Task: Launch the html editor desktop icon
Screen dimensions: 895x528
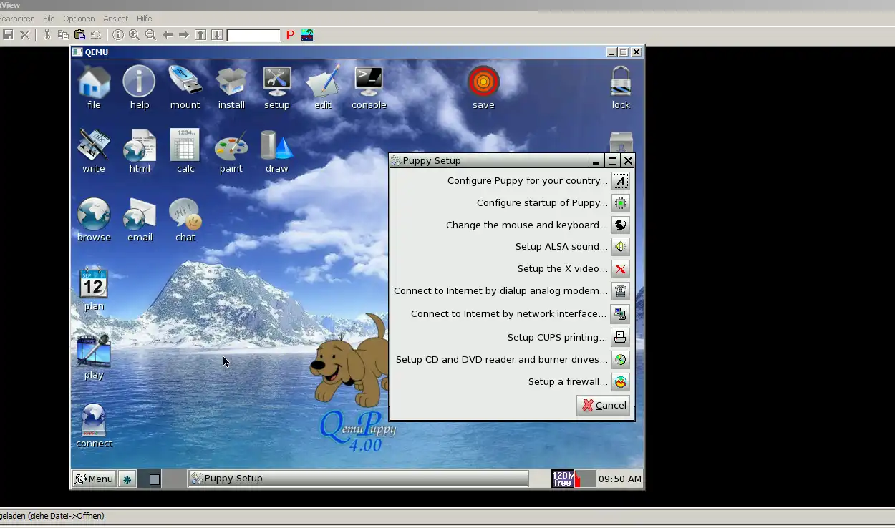Action: click(140, 152)
